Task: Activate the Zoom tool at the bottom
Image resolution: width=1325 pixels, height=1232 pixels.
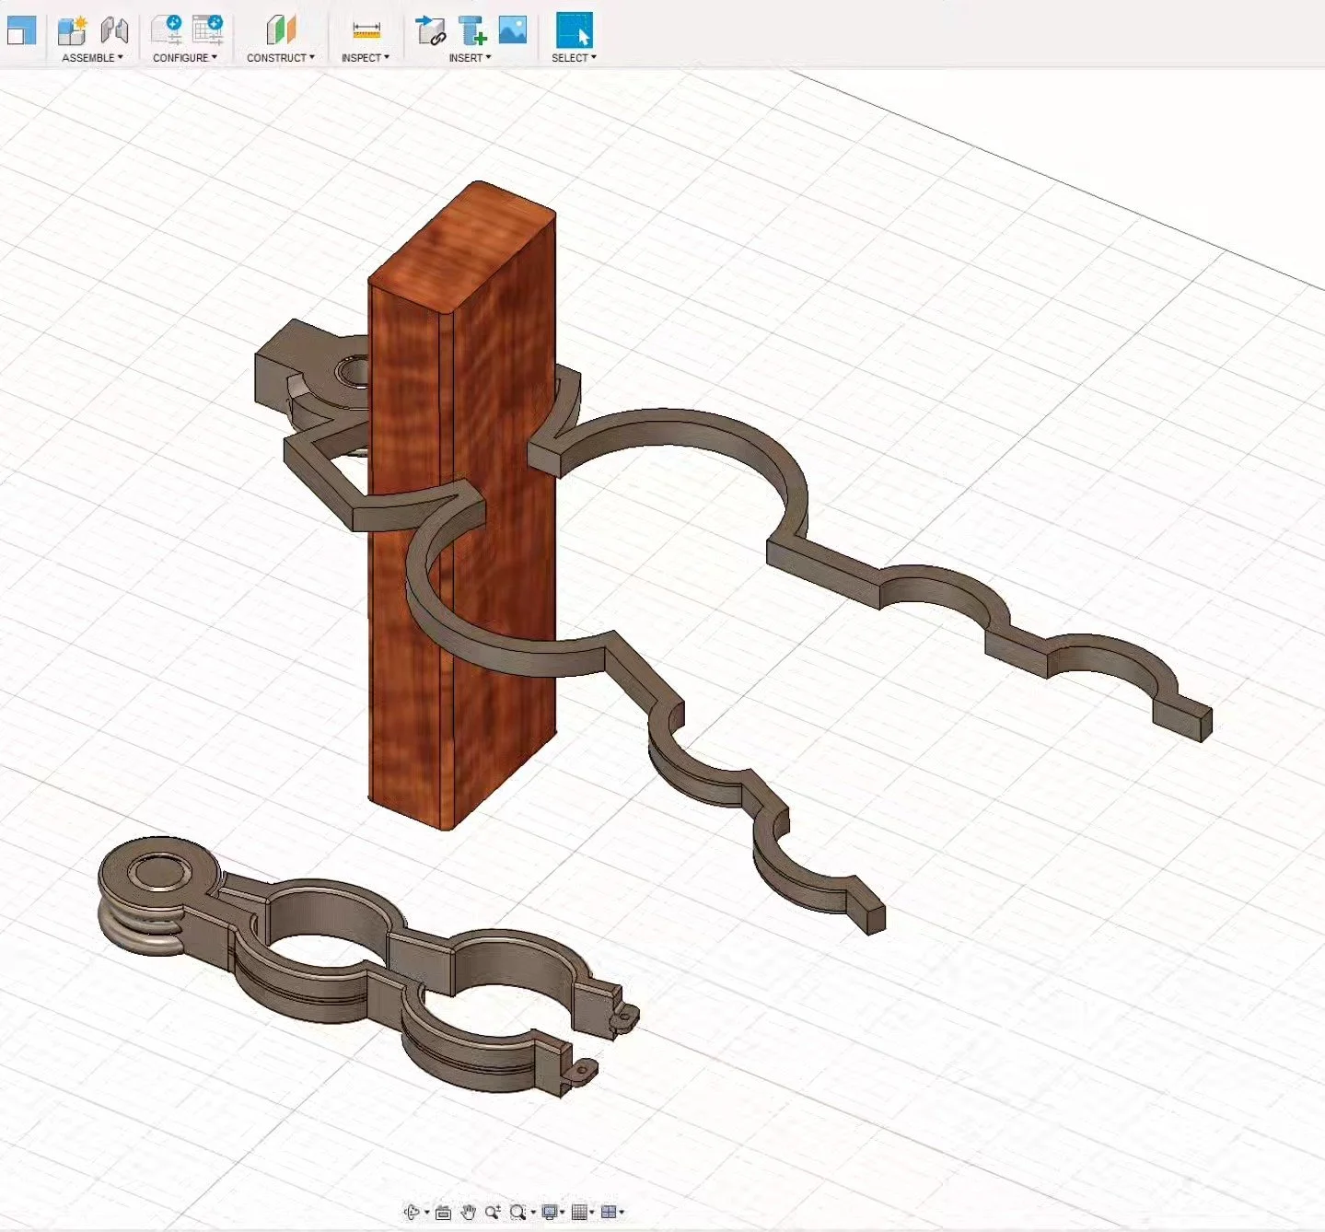Action: [x=491, y=1212]
